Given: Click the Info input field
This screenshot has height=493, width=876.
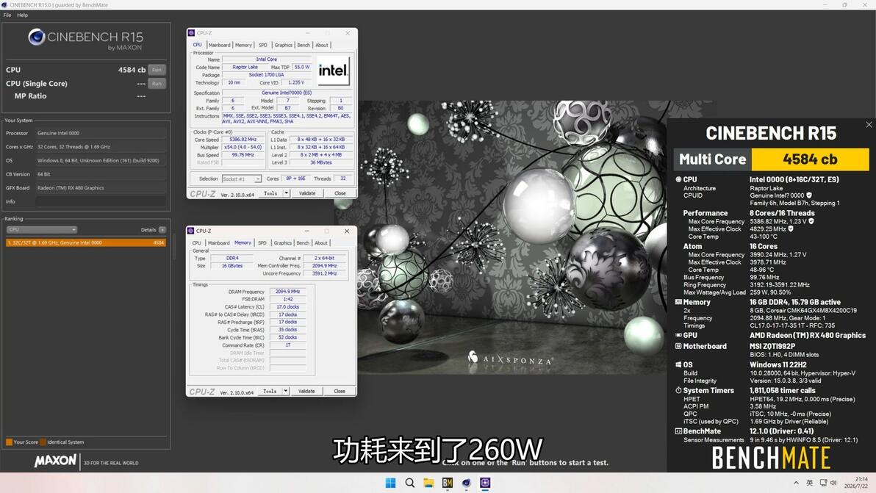Looking at the screenshot, I should point(101,201).
